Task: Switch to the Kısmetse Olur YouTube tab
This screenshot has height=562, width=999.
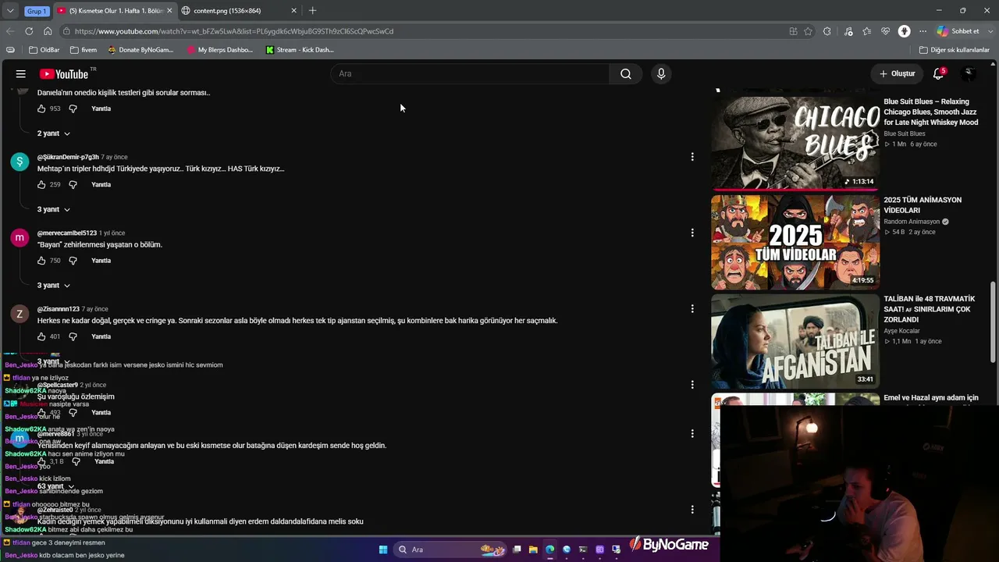Action: (116, 11)
